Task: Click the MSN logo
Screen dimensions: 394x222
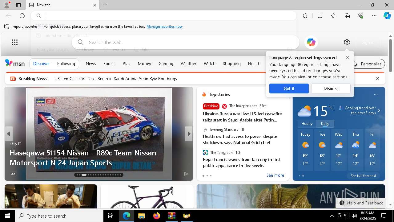Action: point(15,63)
